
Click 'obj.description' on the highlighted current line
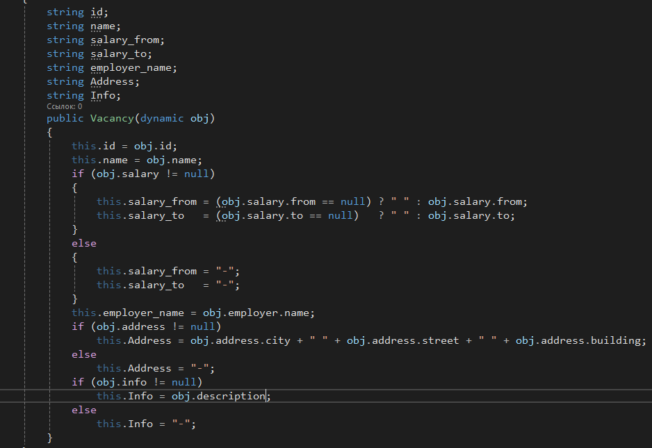[218, 396]
